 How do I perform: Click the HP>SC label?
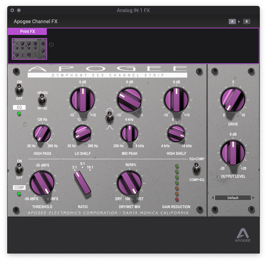tap(43, 108)
